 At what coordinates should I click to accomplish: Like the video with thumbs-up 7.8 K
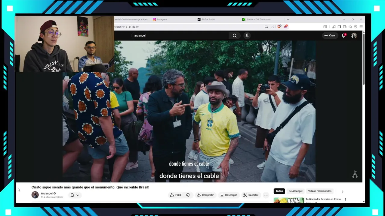[x=176, y=195]
